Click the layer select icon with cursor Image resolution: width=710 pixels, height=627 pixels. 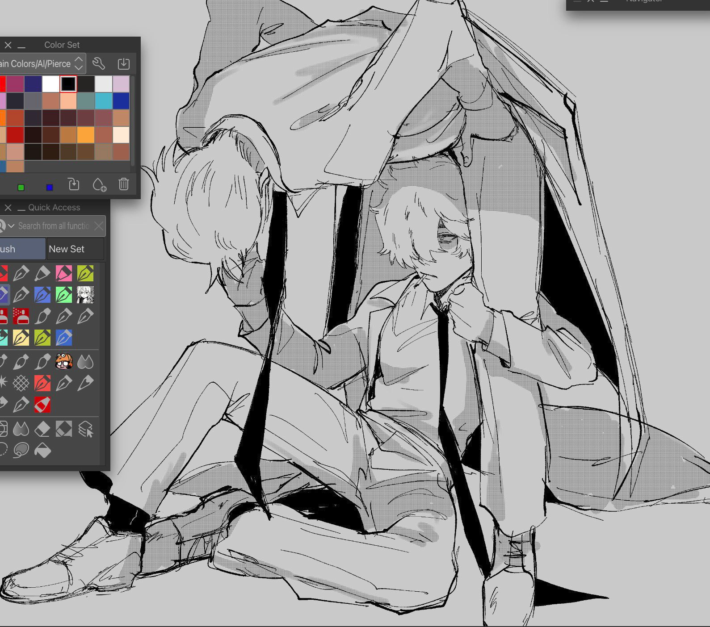click(x=85, y=429)
